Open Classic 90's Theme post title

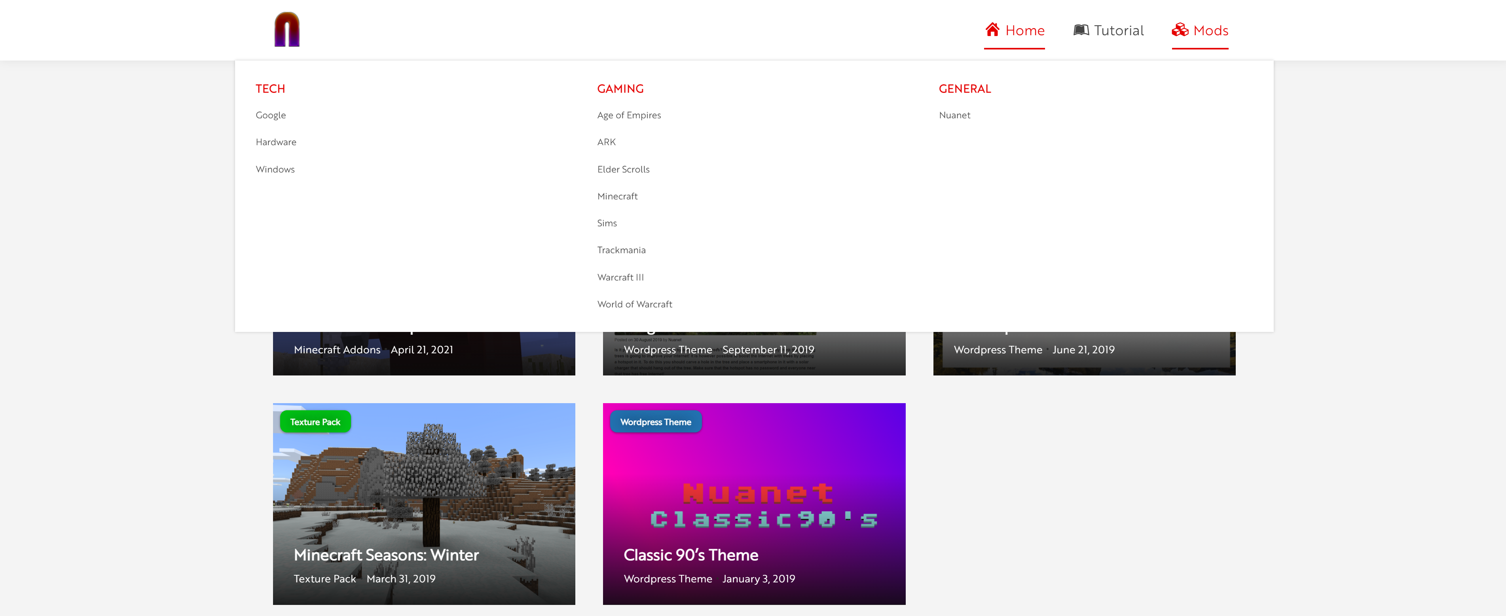pyautogui.click(x=690, y=555)
